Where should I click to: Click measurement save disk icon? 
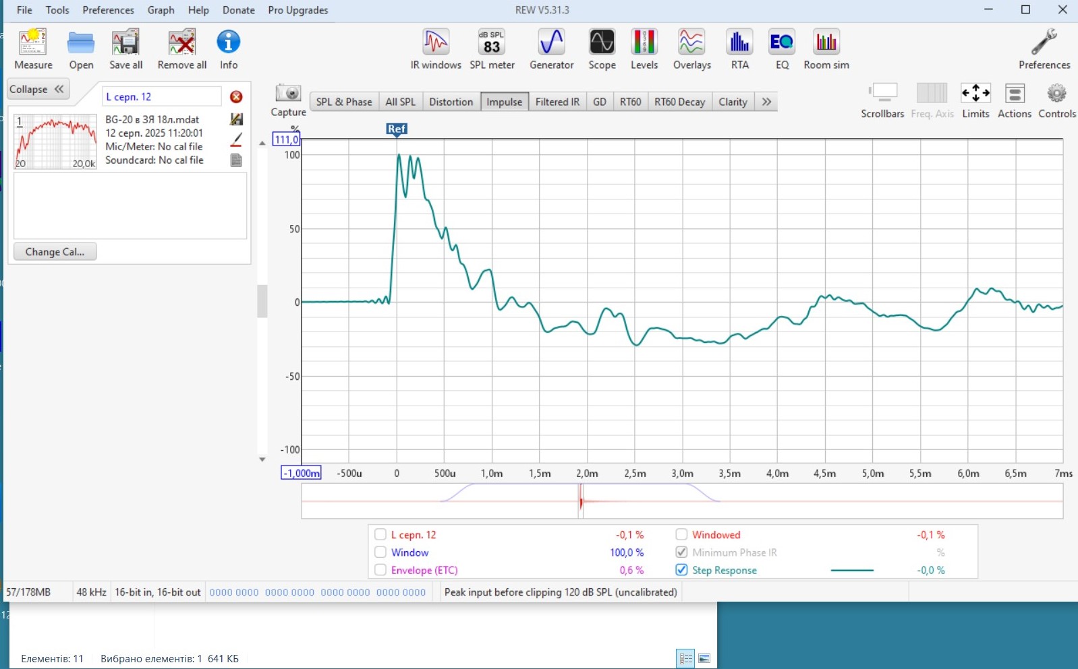[x=236, y=119]
